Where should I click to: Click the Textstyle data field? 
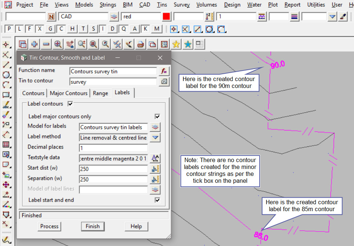113,158
